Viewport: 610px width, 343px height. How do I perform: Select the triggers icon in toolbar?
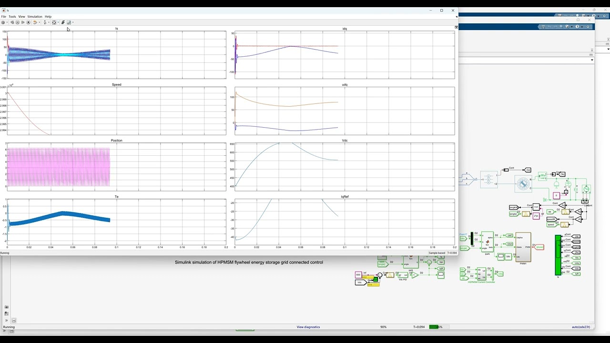point(45,22)
